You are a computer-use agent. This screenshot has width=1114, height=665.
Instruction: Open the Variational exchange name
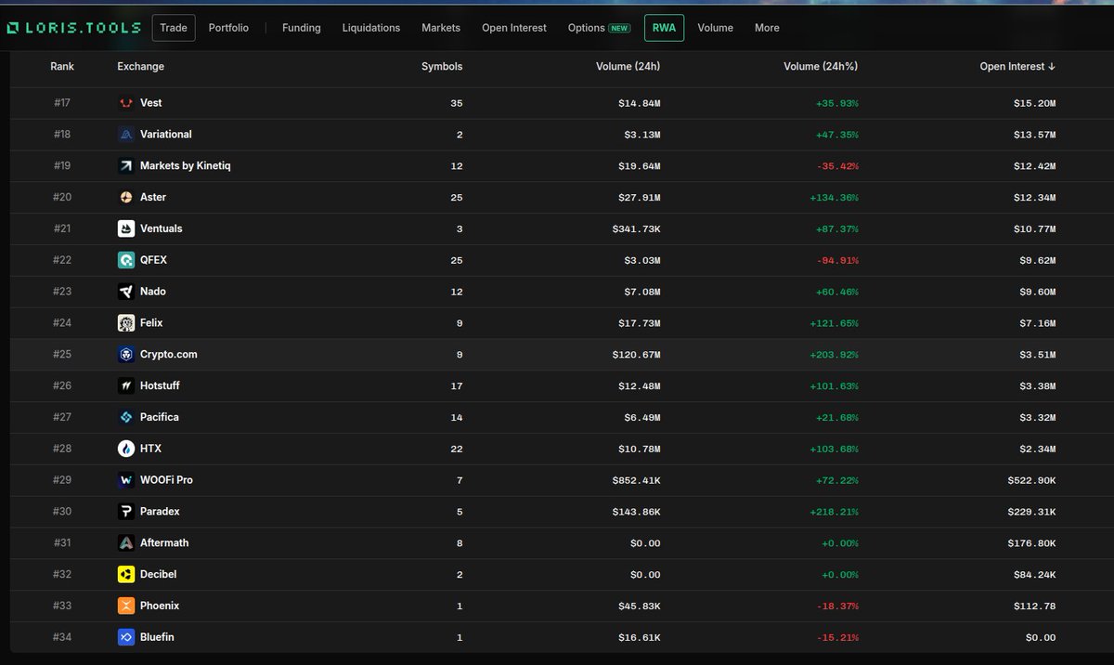point(166,135)
